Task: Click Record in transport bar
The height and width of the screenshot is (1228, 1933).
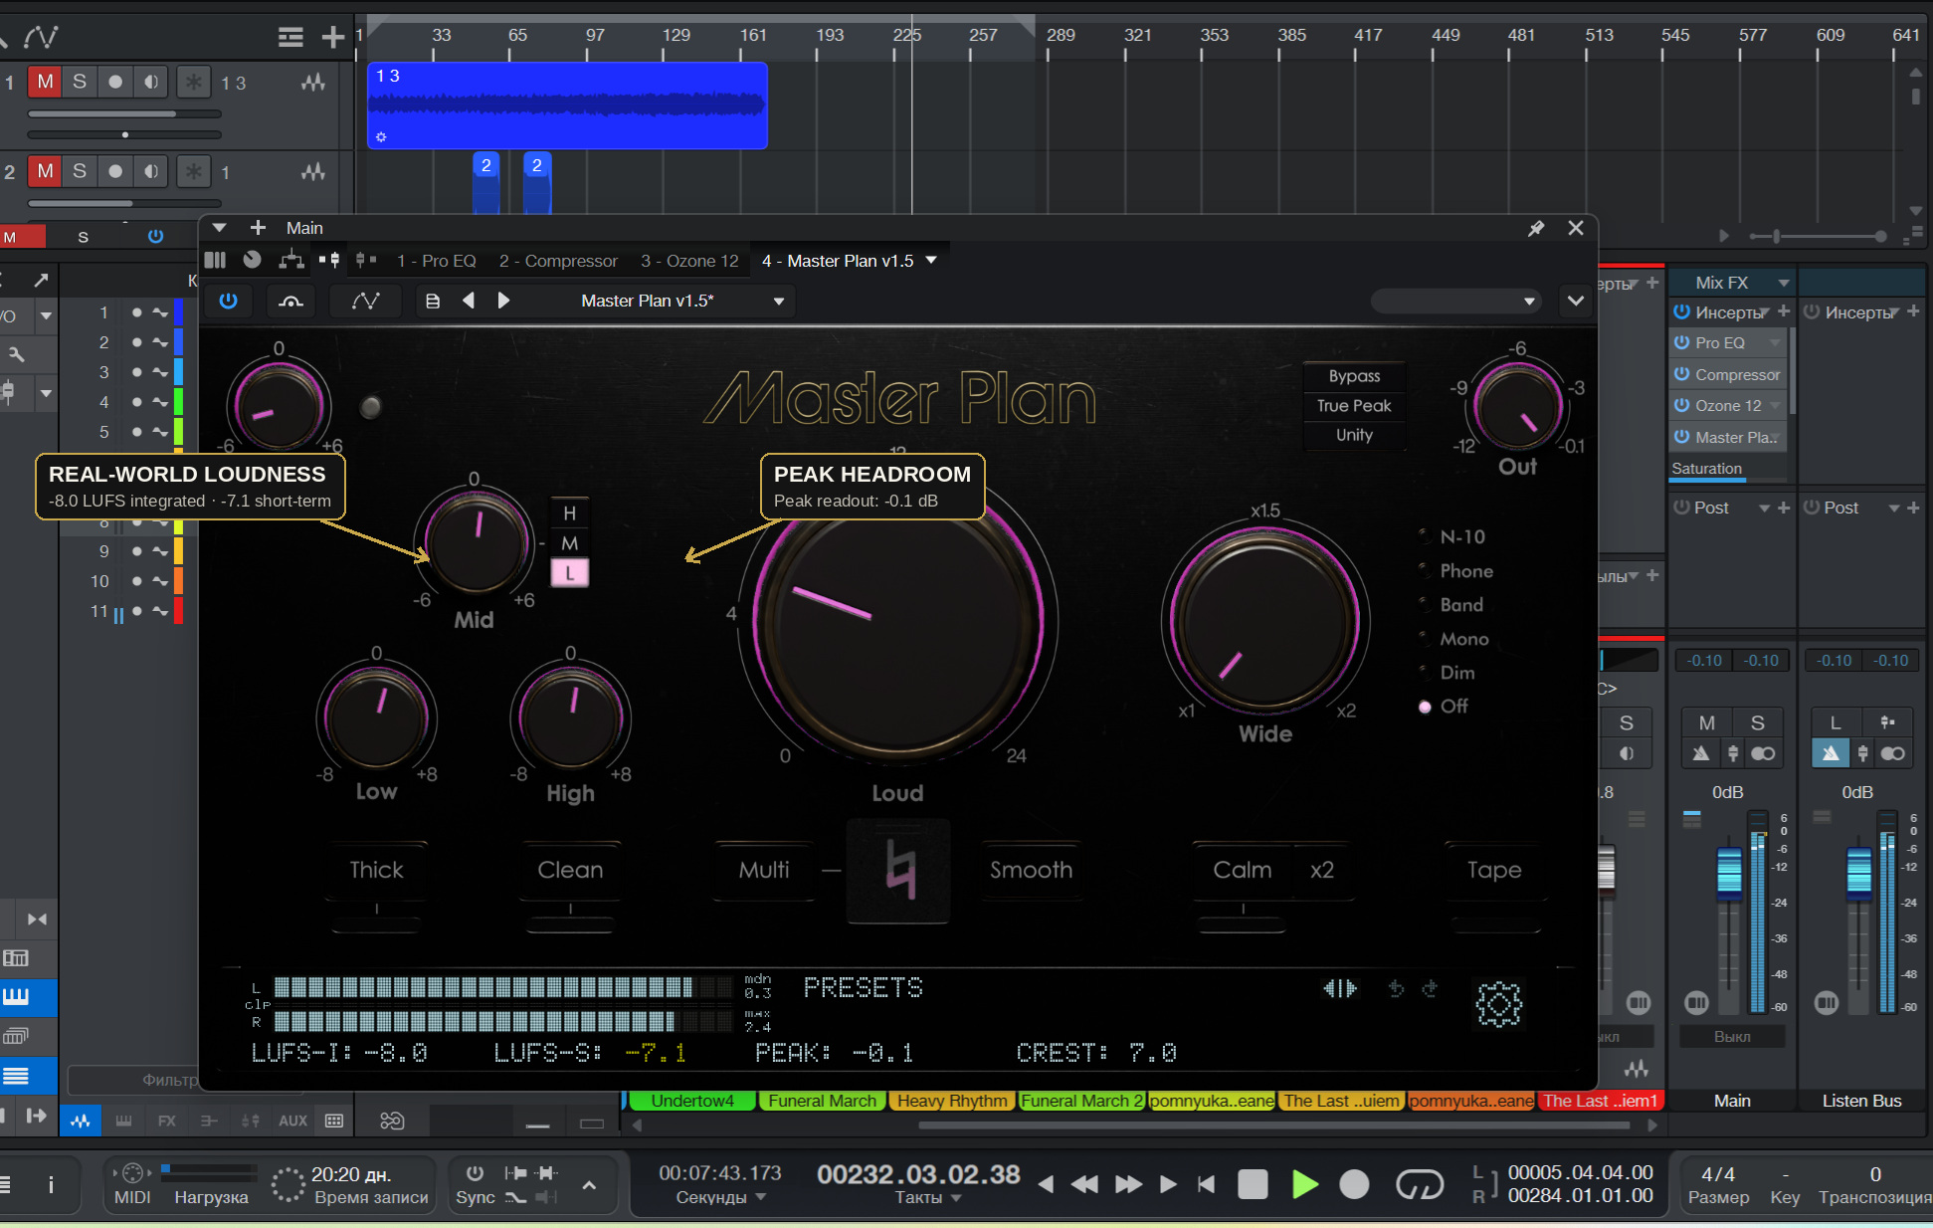Action: click(1354, 1184)
